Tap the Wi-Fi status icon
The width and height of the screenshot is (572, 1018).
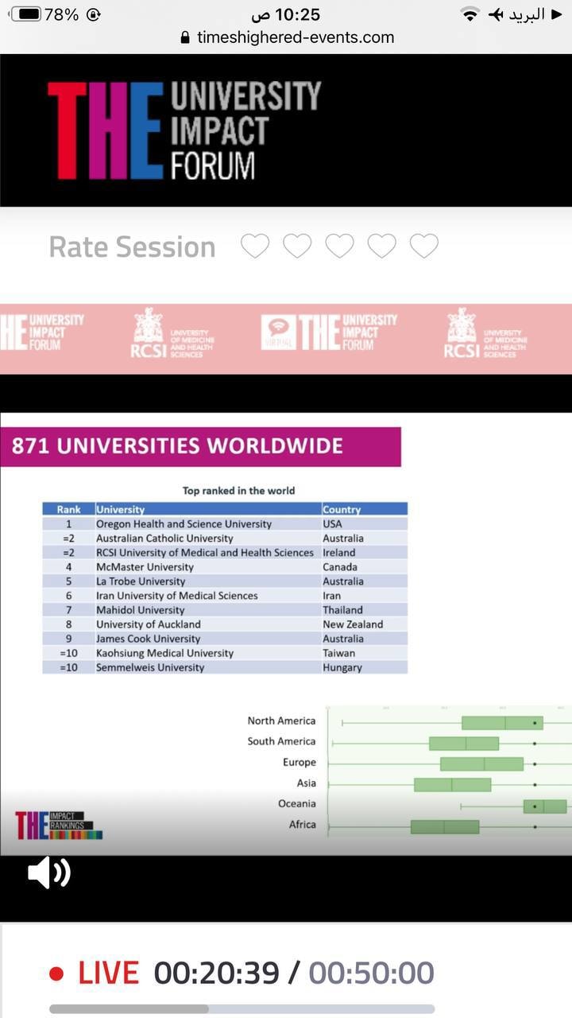click(470, 14)
